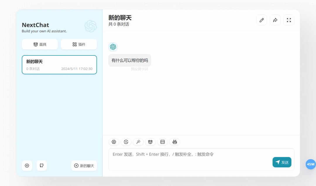Click the green assistant avatar beside the message
This screenshot has height=186, width=316.
[x=113, y=47]
